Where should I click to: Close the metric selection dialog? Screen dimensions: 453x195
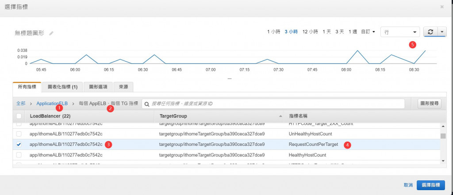442,7
